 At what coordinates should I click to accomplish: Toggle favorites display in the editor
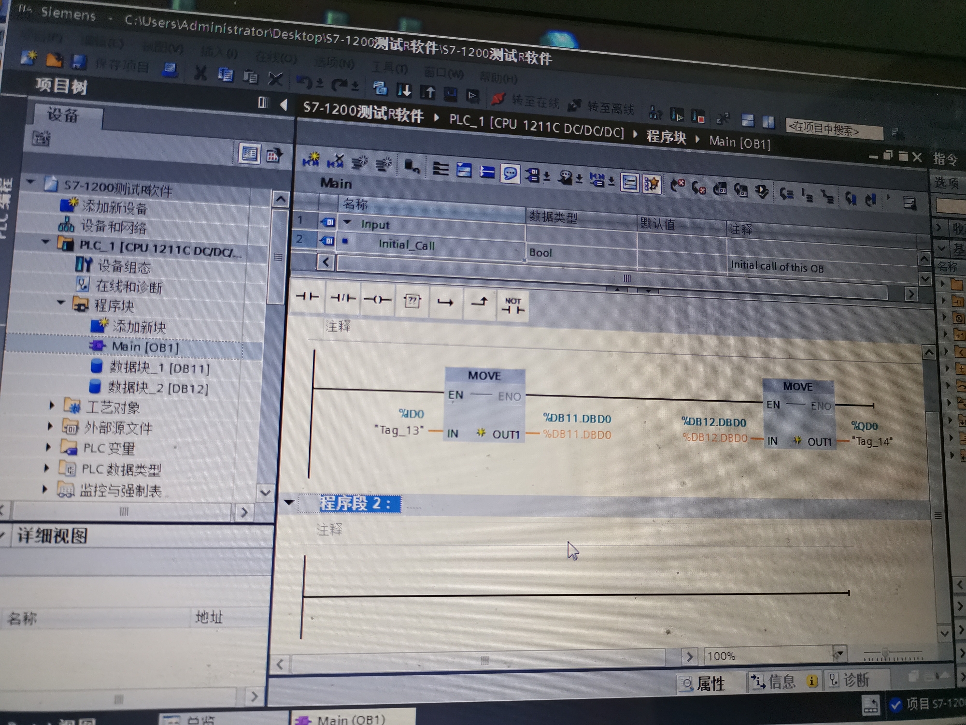651,184
